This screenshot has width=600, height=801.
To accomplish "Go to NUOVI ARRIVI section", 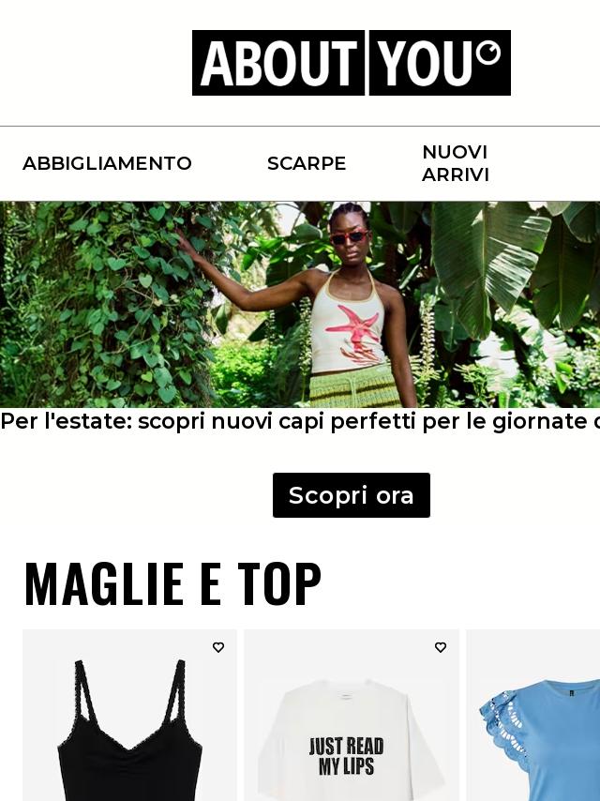I will point(455,163).
